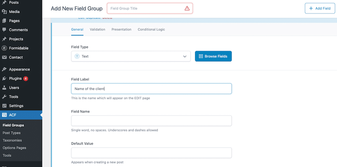Screen dimensions: 337x167
Task: Open the Appearance brush icon
Action: pos(4,69)
